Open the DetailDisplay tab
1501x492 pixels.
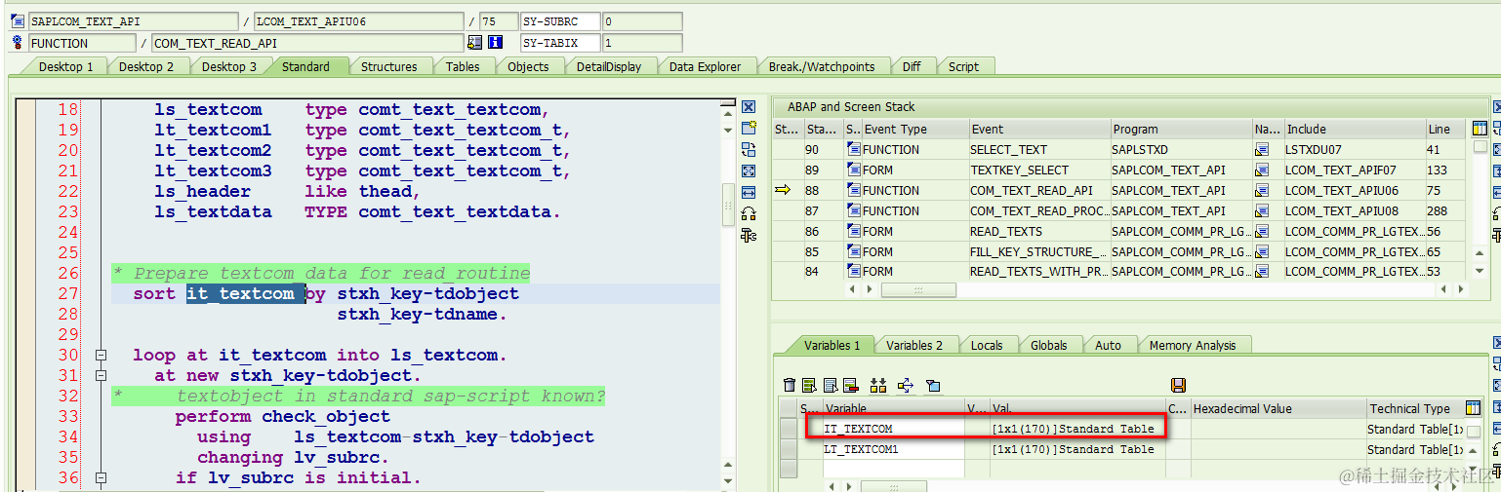pos(609,66)
